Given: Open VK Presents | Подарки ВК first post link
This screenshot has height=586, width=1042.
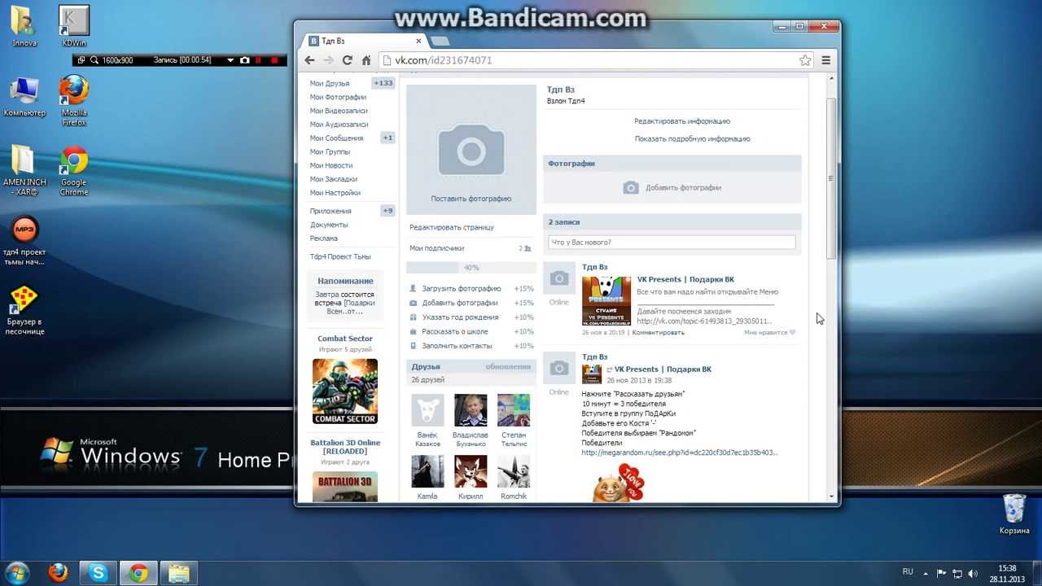Looking at the screenshot, I should click(x=685, y=279).
